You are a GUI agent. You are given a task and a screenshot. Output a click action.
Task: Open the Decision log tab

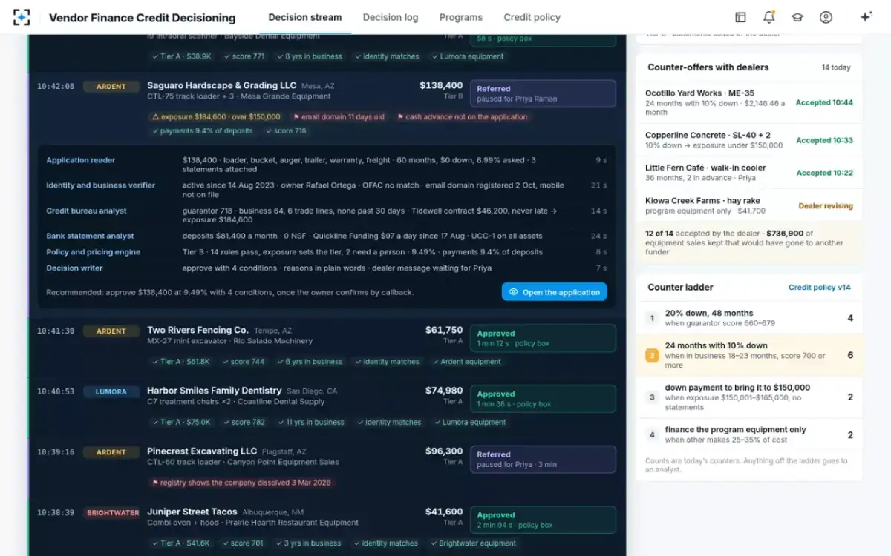(391, 17)
